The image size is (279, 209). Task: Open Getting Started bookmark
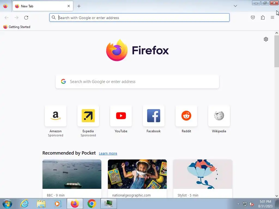point(17,27)
